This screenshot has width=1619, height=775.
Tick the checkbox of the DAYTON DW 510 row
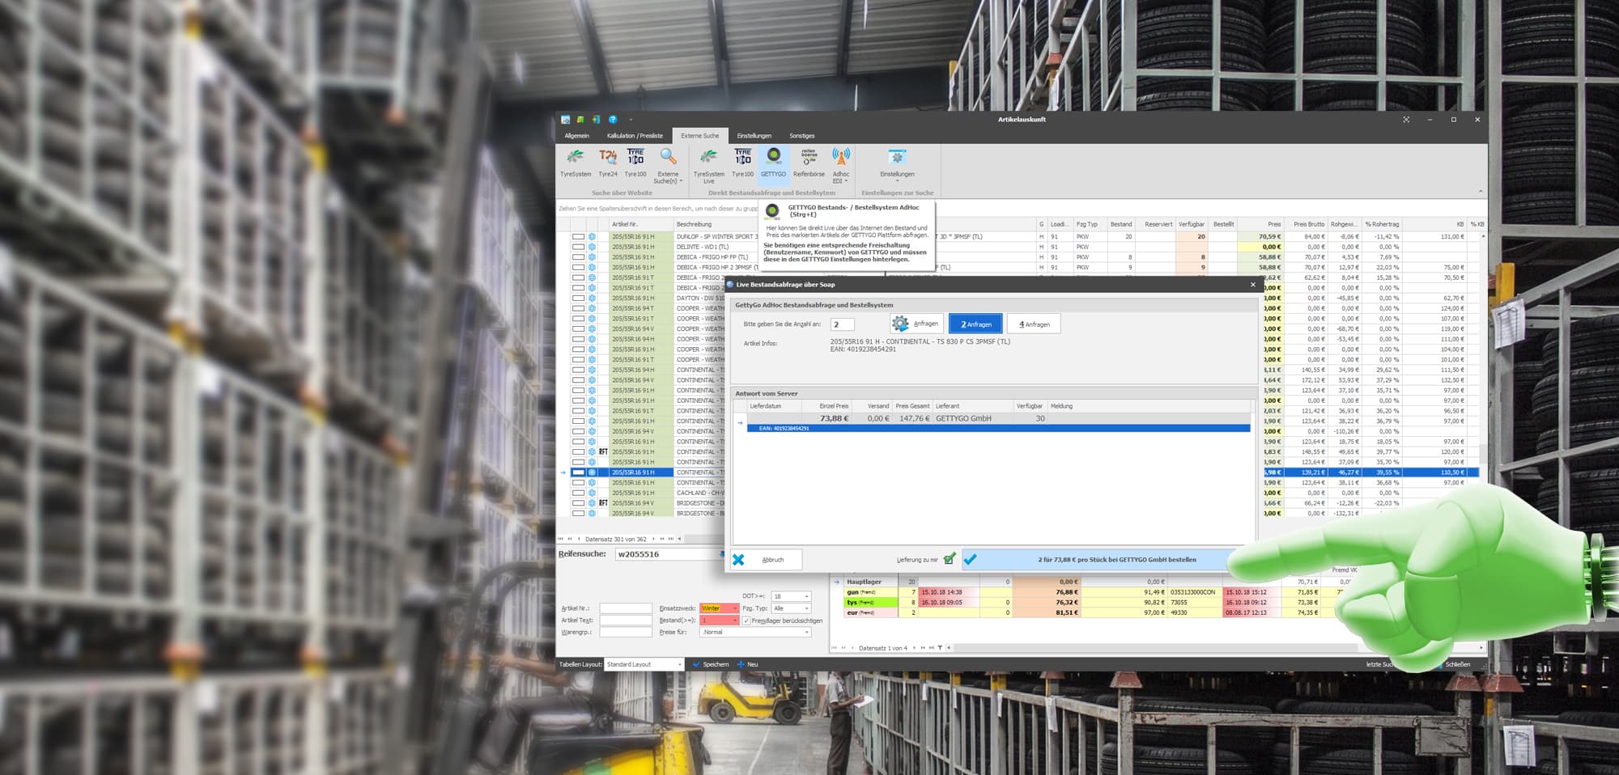click(578, 299)
